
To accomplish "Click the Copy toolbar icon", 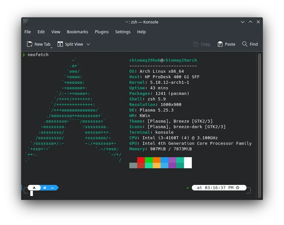I will click(x=195, y=44).
